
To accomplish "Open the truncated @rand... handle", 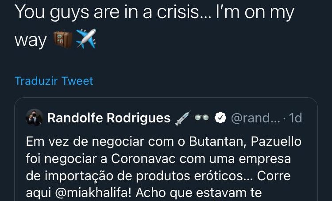I will coord(255,118).
